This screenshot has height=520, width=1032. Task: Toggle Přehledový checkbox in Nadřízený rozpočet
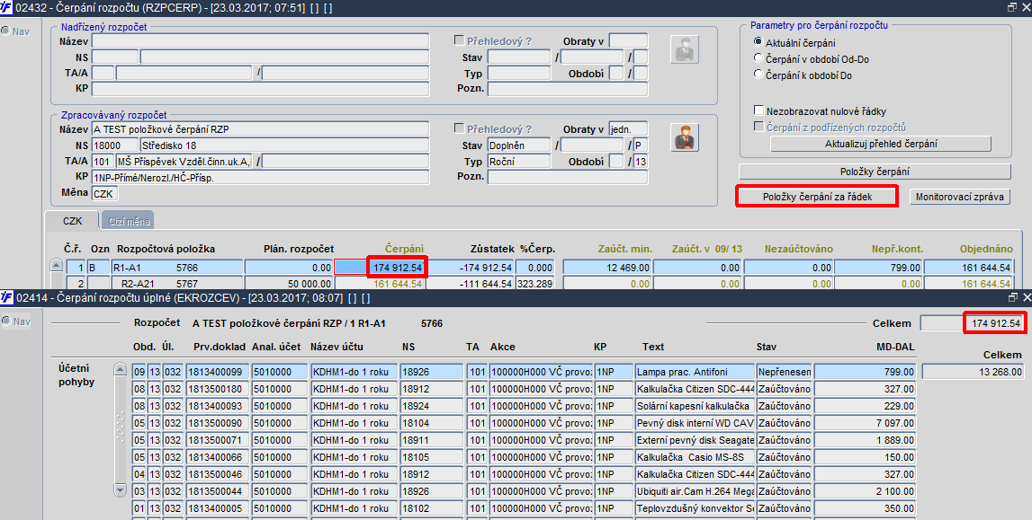coord(459,40)
